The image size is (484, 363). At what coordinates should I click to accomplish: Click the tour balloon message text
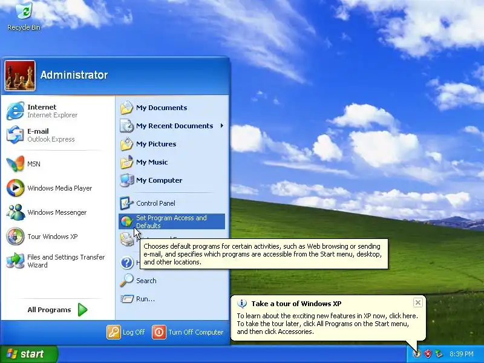pyautogui.click(x=327, y=324)
